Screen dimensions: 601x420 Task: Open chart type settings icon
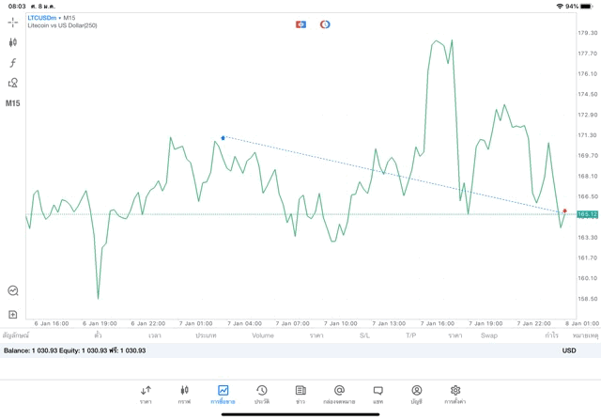(x=13, y=42)
